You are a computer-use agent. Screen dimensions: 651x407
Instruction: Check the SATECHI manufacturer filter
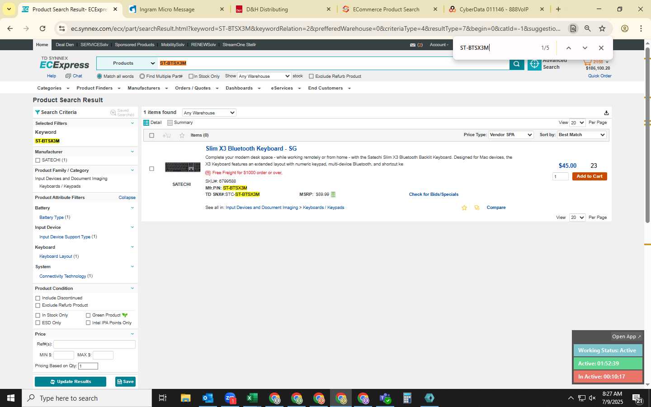pyautogui.click(x=38, y=161)
